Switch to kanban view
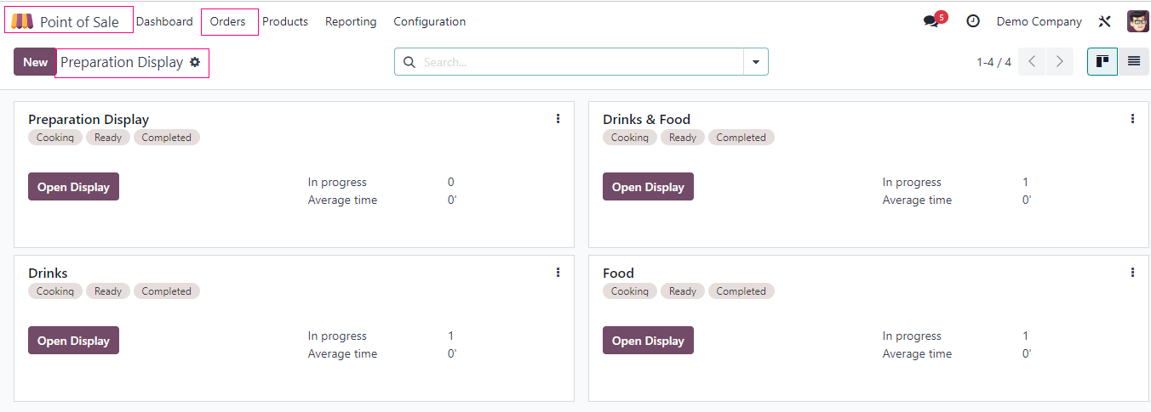This screenshot has width=1151, height=412. pos(1102,61)
